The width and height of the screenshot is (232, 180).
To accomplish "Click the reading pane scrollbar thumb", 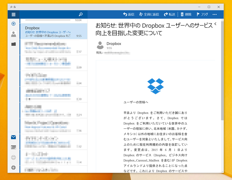I will click(x=222, y=70).
